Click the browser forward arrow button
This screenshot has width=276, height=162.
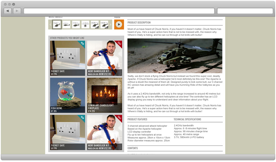[x=17, y=11]
